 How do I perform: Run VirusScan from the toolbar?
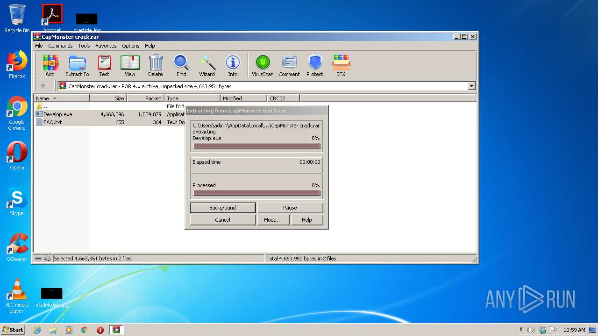pos(263,65)
